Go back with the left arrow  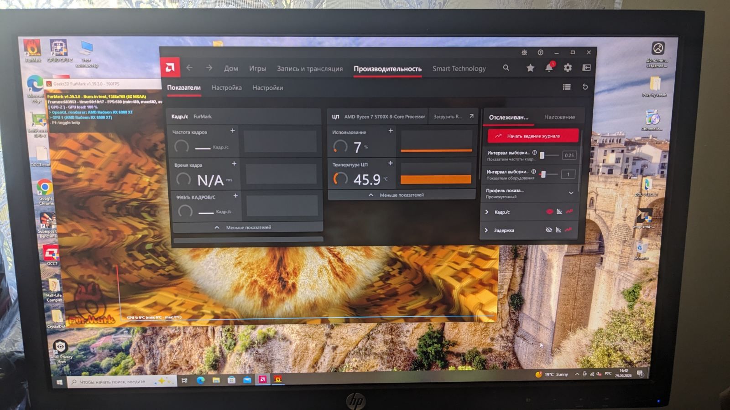click(189, 67)
